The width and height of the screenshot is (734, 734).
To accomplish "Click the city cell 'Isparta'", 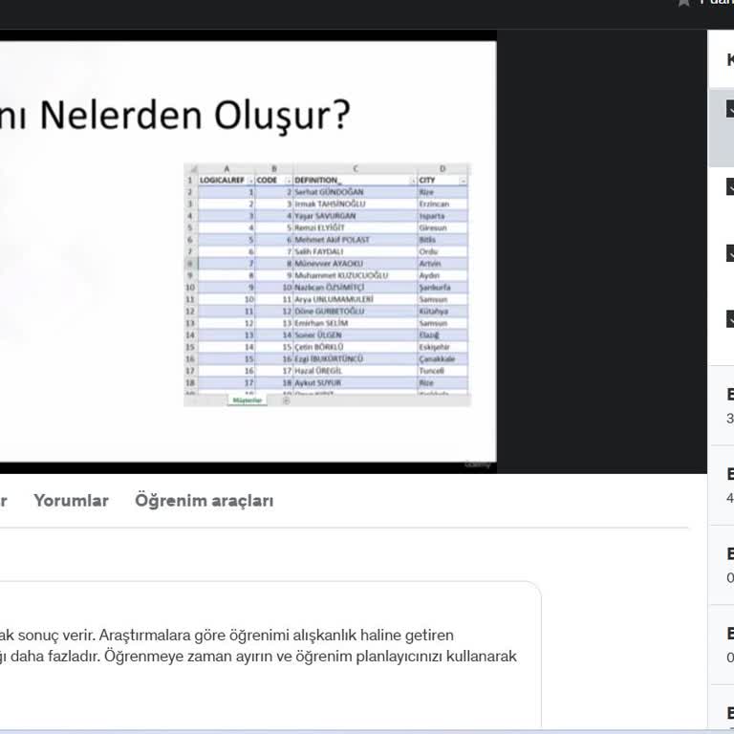I will click(x=443, y=216).
